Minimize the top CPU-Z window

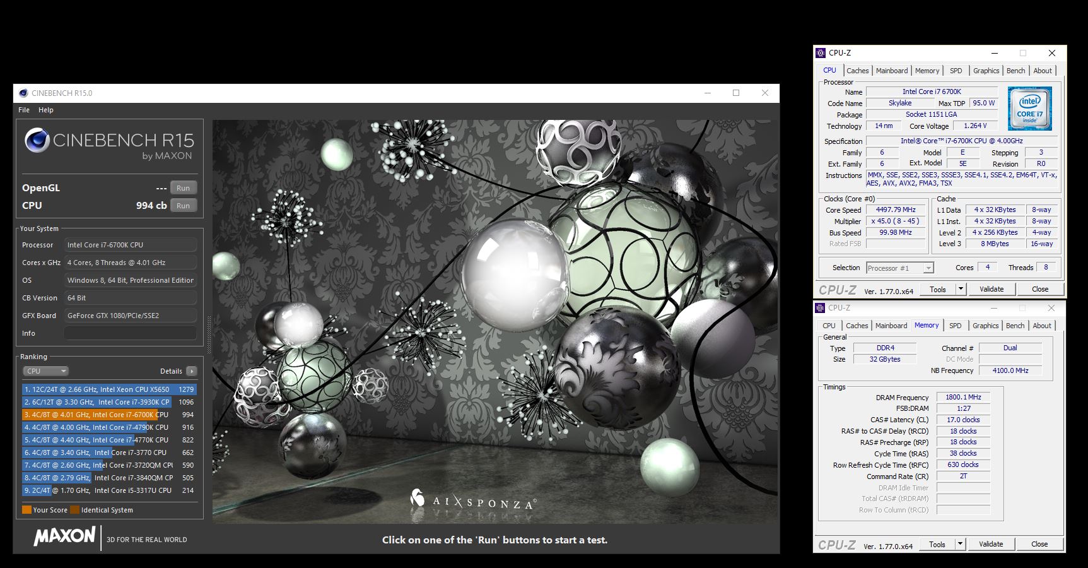995,53
